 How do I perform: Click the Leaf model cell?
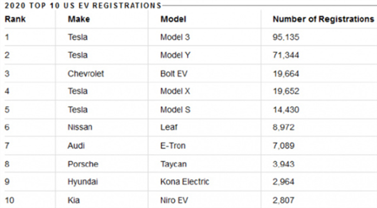(168, 128)
